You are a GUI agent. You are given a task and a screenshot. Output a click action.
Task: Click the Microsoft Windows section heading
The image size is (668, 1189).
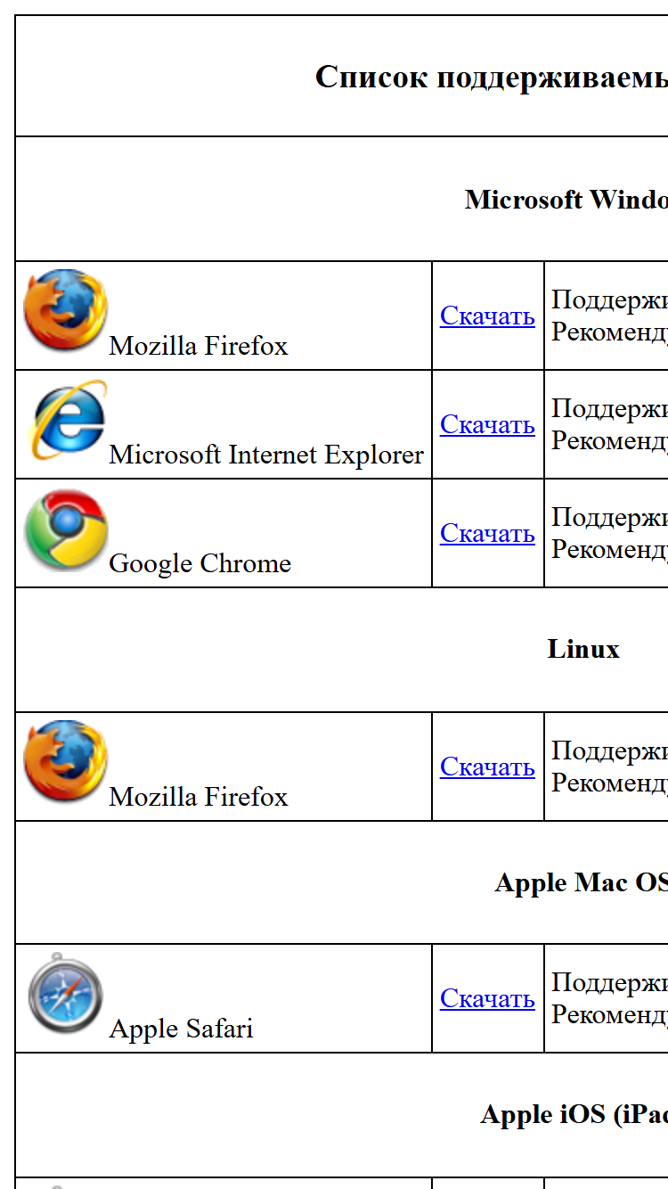(566, 199)
